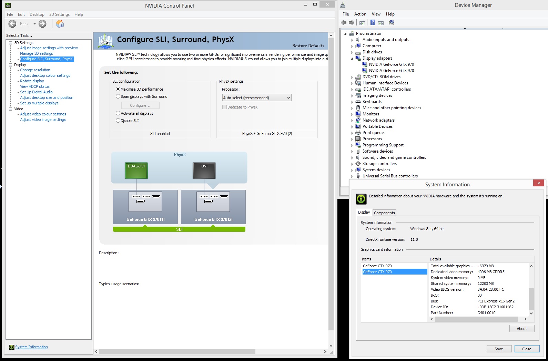Select Span displays with Surround option

click(x=118, y=96)
